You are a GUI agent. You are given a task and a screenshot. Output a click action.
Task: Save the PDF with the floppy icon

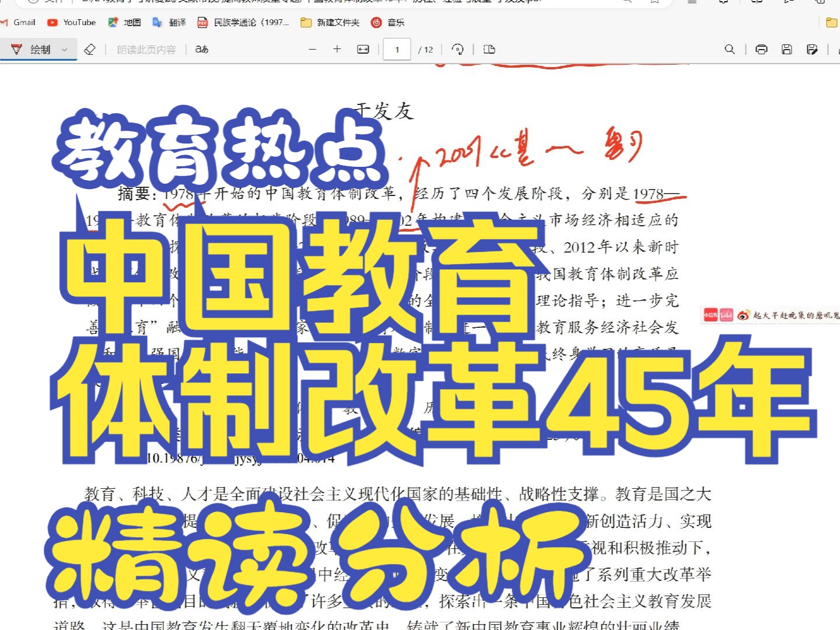[x=787, y=50]
